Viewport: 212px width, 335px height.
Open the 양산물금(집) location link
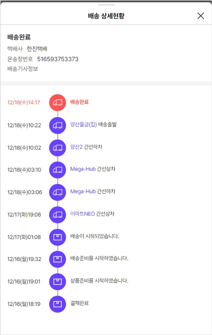pos(83,125)
